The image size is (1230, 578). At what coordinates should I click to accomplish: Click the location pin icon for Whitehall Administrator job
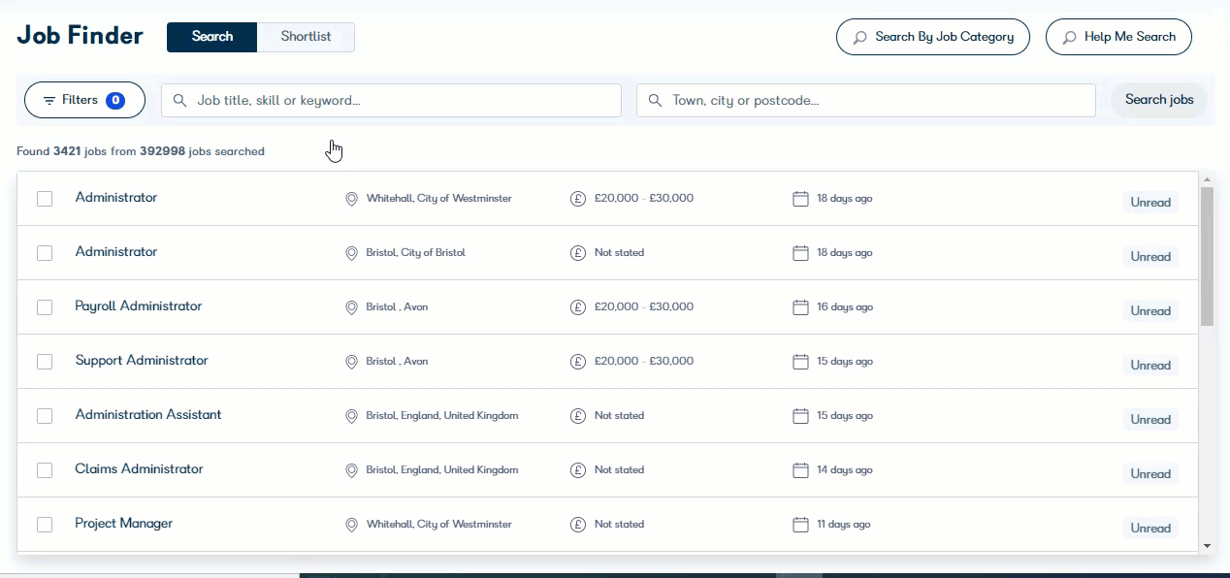tap(351, 199)
